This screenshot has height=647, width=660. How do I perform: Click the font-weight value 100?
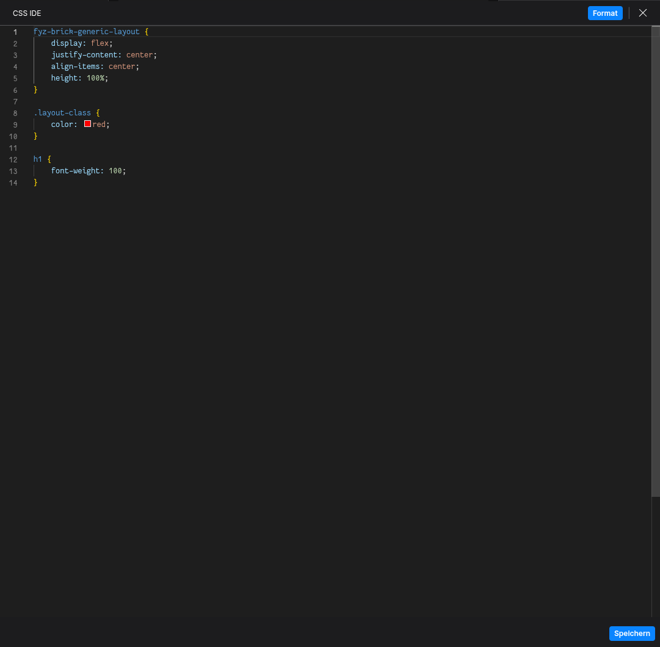click(115, 171)
